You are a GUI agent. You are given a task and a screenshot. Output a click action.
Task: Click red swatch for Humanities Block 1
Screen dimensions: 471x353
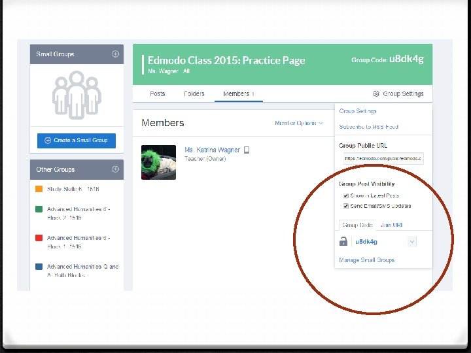(39, 238)
